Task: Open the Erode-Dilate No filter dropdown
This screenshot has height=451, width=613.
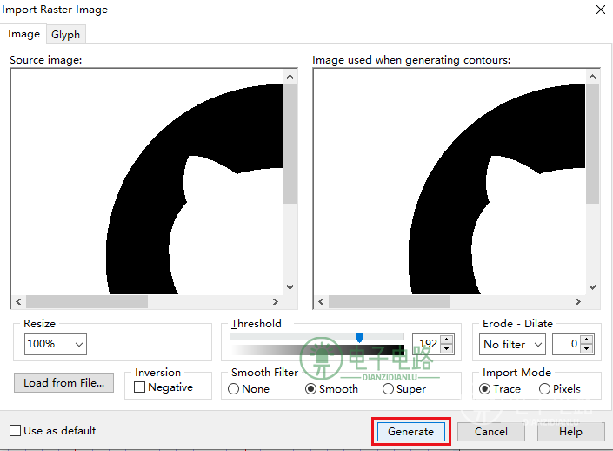Action: pyautogui.click(x=512, y=344)
